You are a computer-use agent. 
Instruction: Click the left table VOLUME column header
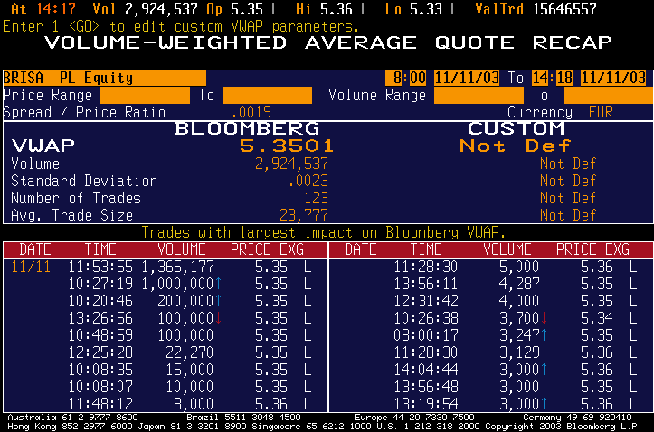coord(182,249)
